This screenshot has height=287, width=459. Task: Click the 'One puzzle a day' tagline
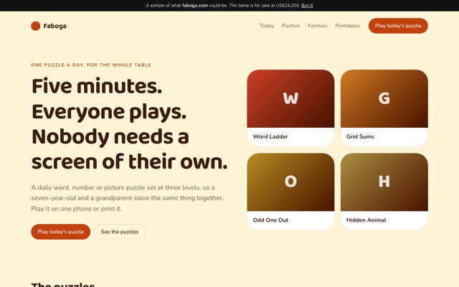(x=91, y=65)
